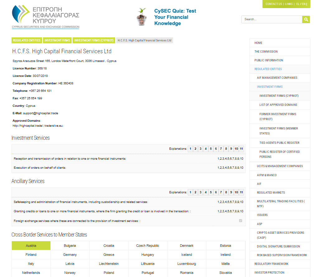Switch language to EN
The image size is (316, 277).
(304, 4)
